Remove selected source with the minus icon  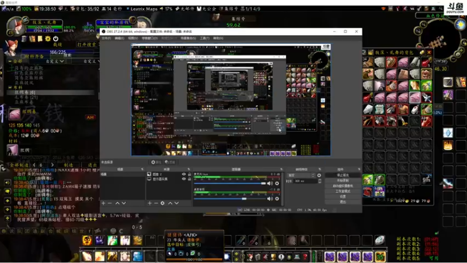156,203
